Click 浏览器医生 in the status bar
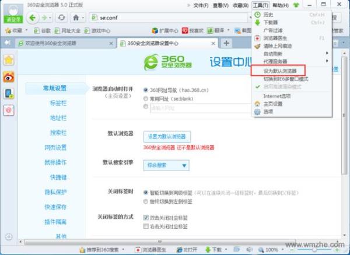The height and width of the screenshot is (255, 350). tap(150, 250)
